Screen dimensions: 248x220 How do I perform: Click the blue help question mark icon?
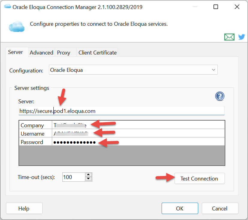pyautogui.click(x=220, y=96)
